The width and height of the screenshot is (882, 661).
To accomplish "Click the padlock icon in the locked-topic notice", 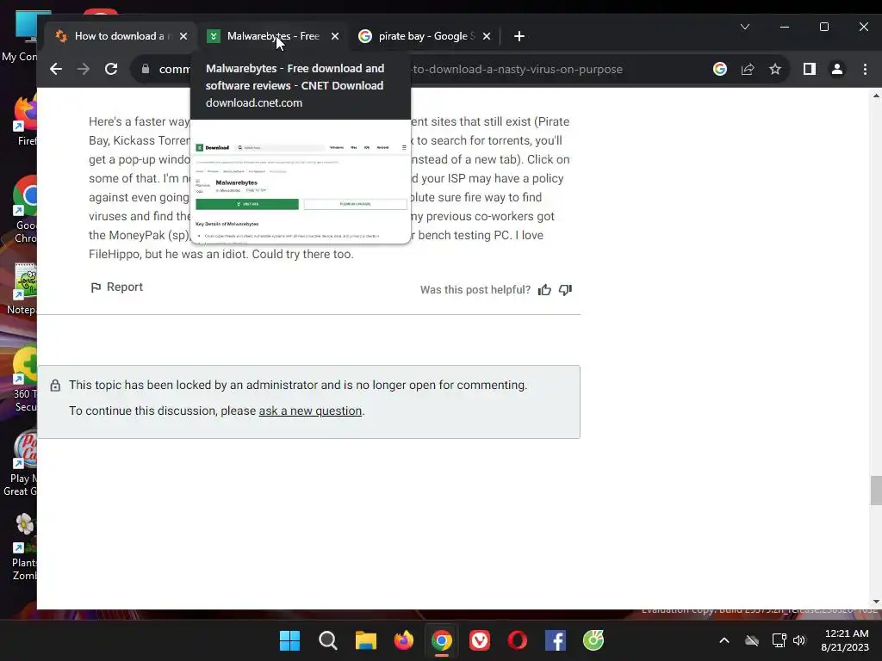I will [55, 386].
